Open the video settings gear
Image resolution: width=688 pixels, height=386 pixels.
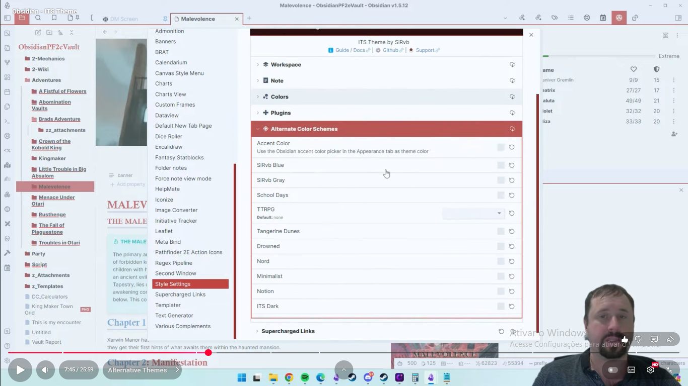click(x=650, y=370)
